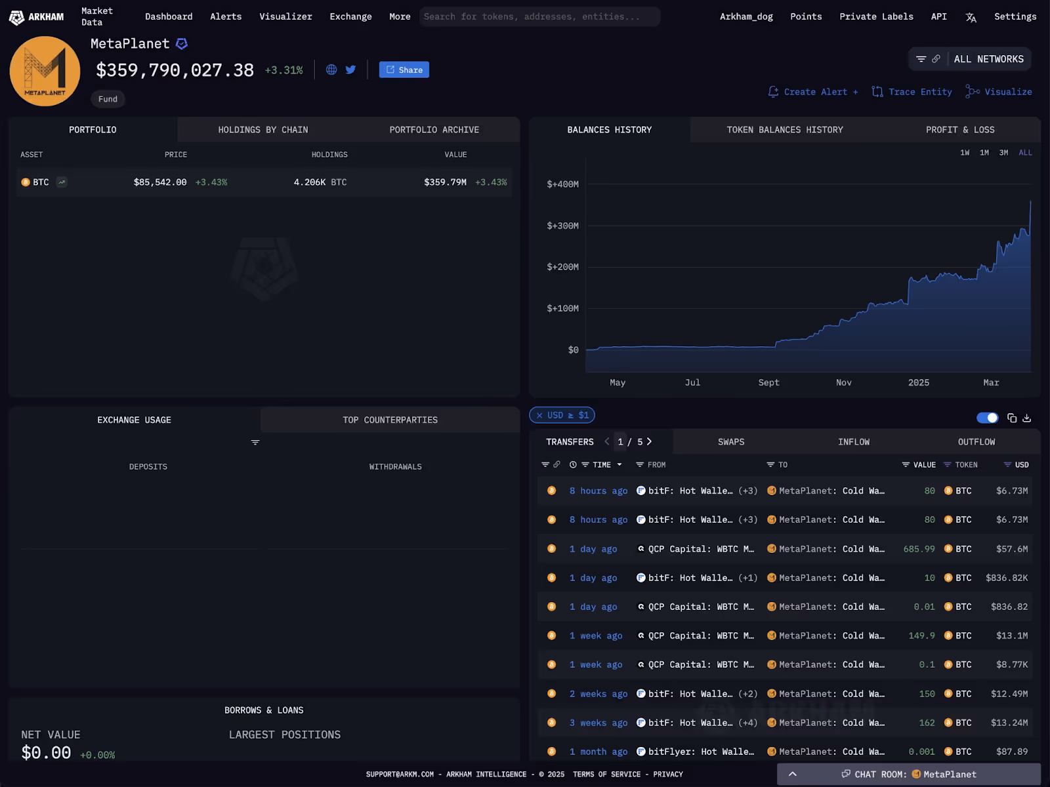Click the MetaPlanet entity logo

click(x=45, y=71)
